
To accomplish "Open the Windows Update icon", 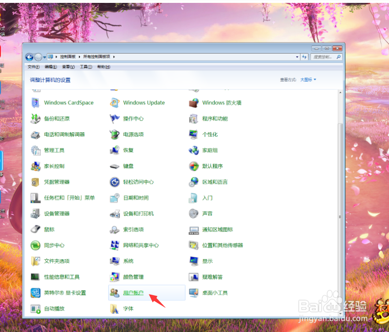I will point(114,103).
